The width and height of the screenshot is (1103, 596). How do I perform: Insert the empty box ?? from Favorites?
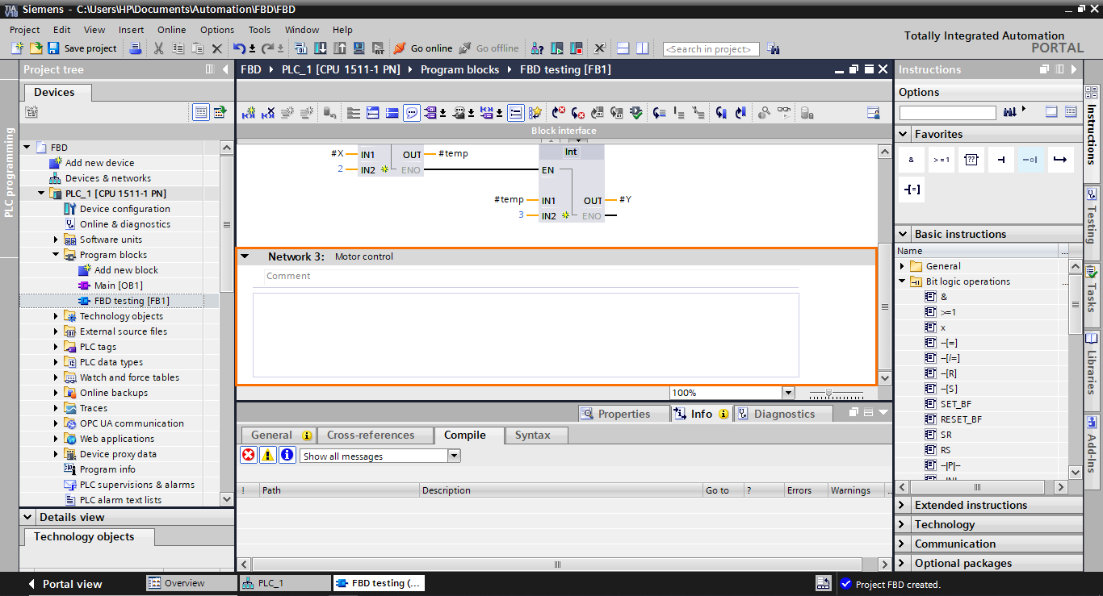click(971, 160)
